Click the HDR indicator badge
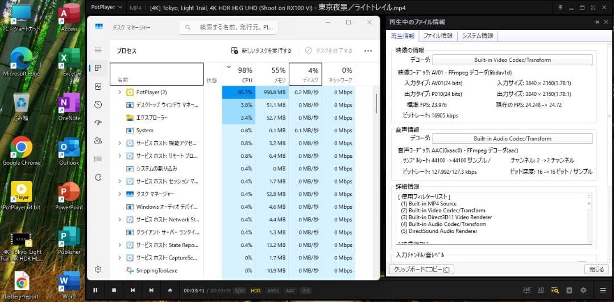This screenshot has height=302, width=614. [x=256, y=291]
